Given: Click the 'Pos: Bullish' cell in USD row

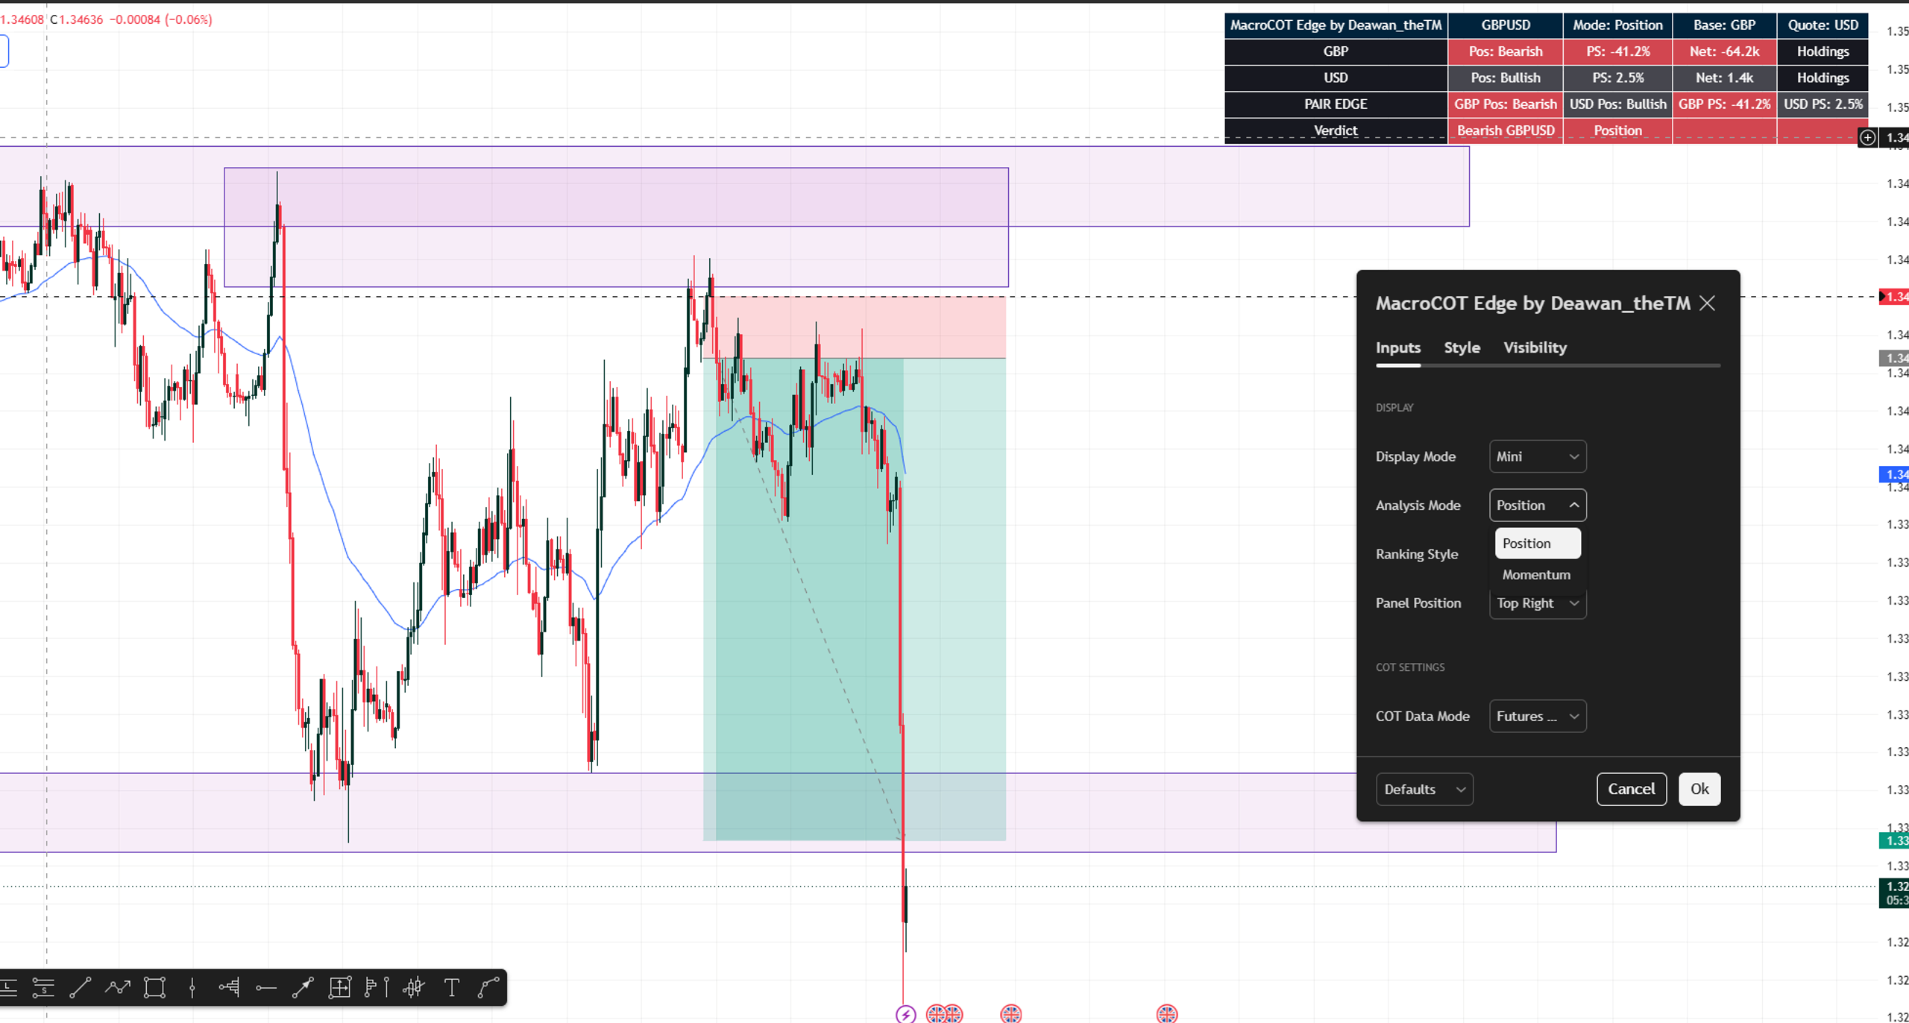Looking at the screenshot, I should (x=1506, y=78).
